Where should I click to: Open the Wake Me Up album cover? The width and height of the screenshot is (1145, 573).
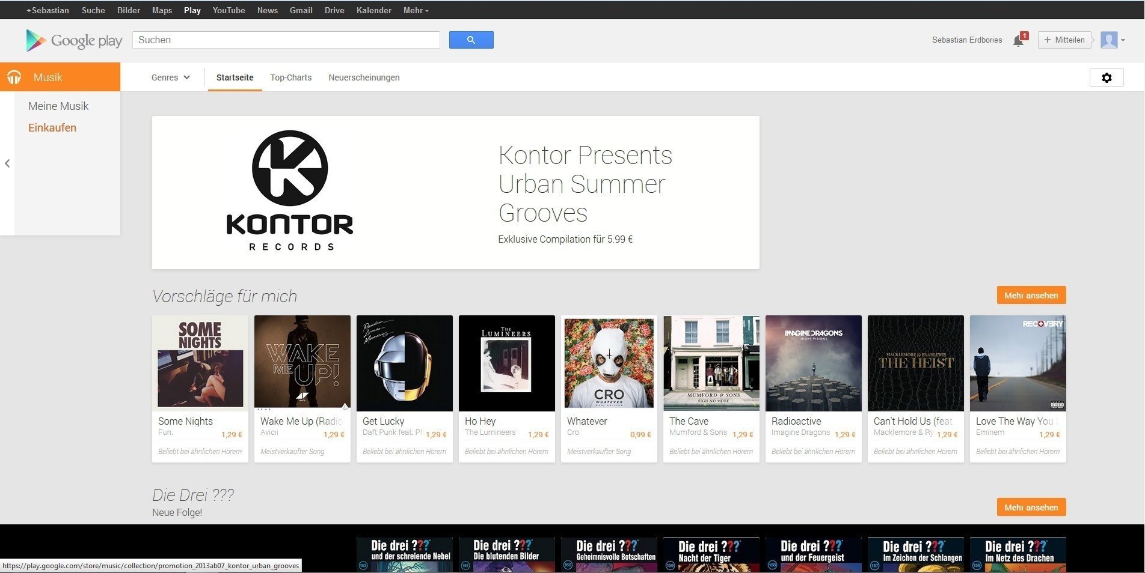[302, 363]
